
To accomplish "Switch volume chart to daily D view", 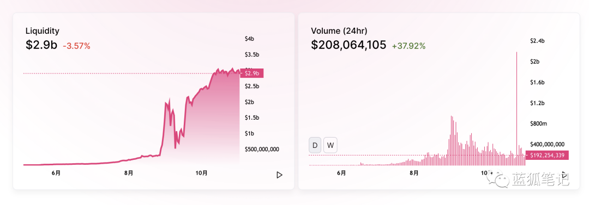I will click(315, 145).
